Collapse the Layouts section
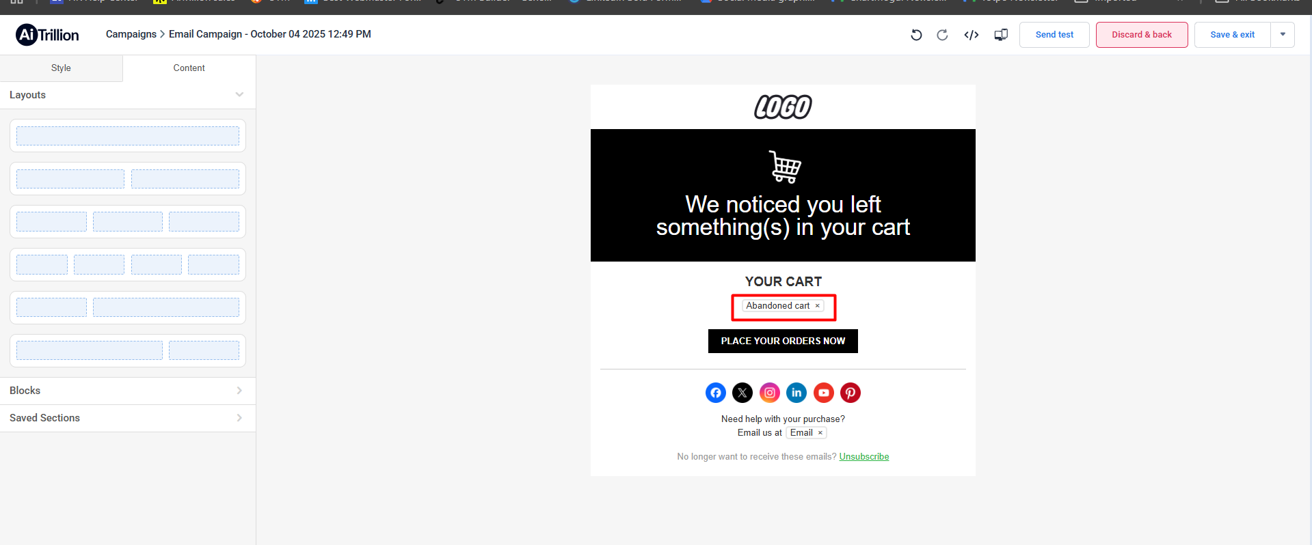 tap(239, 95)
